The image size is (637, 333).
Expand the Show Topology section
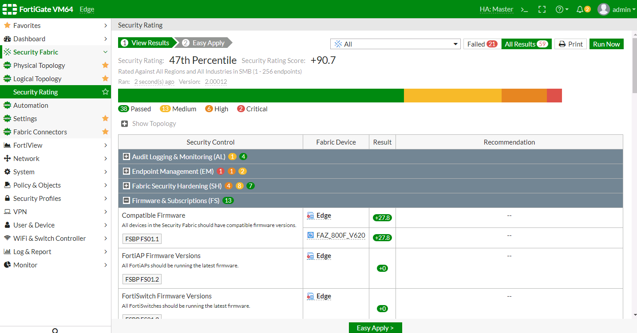click(x=125, y=124)
